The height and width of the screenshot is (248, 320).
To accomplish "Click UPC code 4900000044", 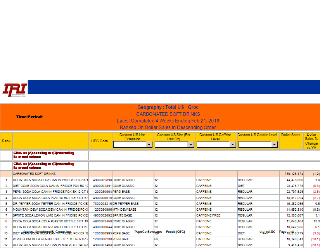I will (102, 227).
